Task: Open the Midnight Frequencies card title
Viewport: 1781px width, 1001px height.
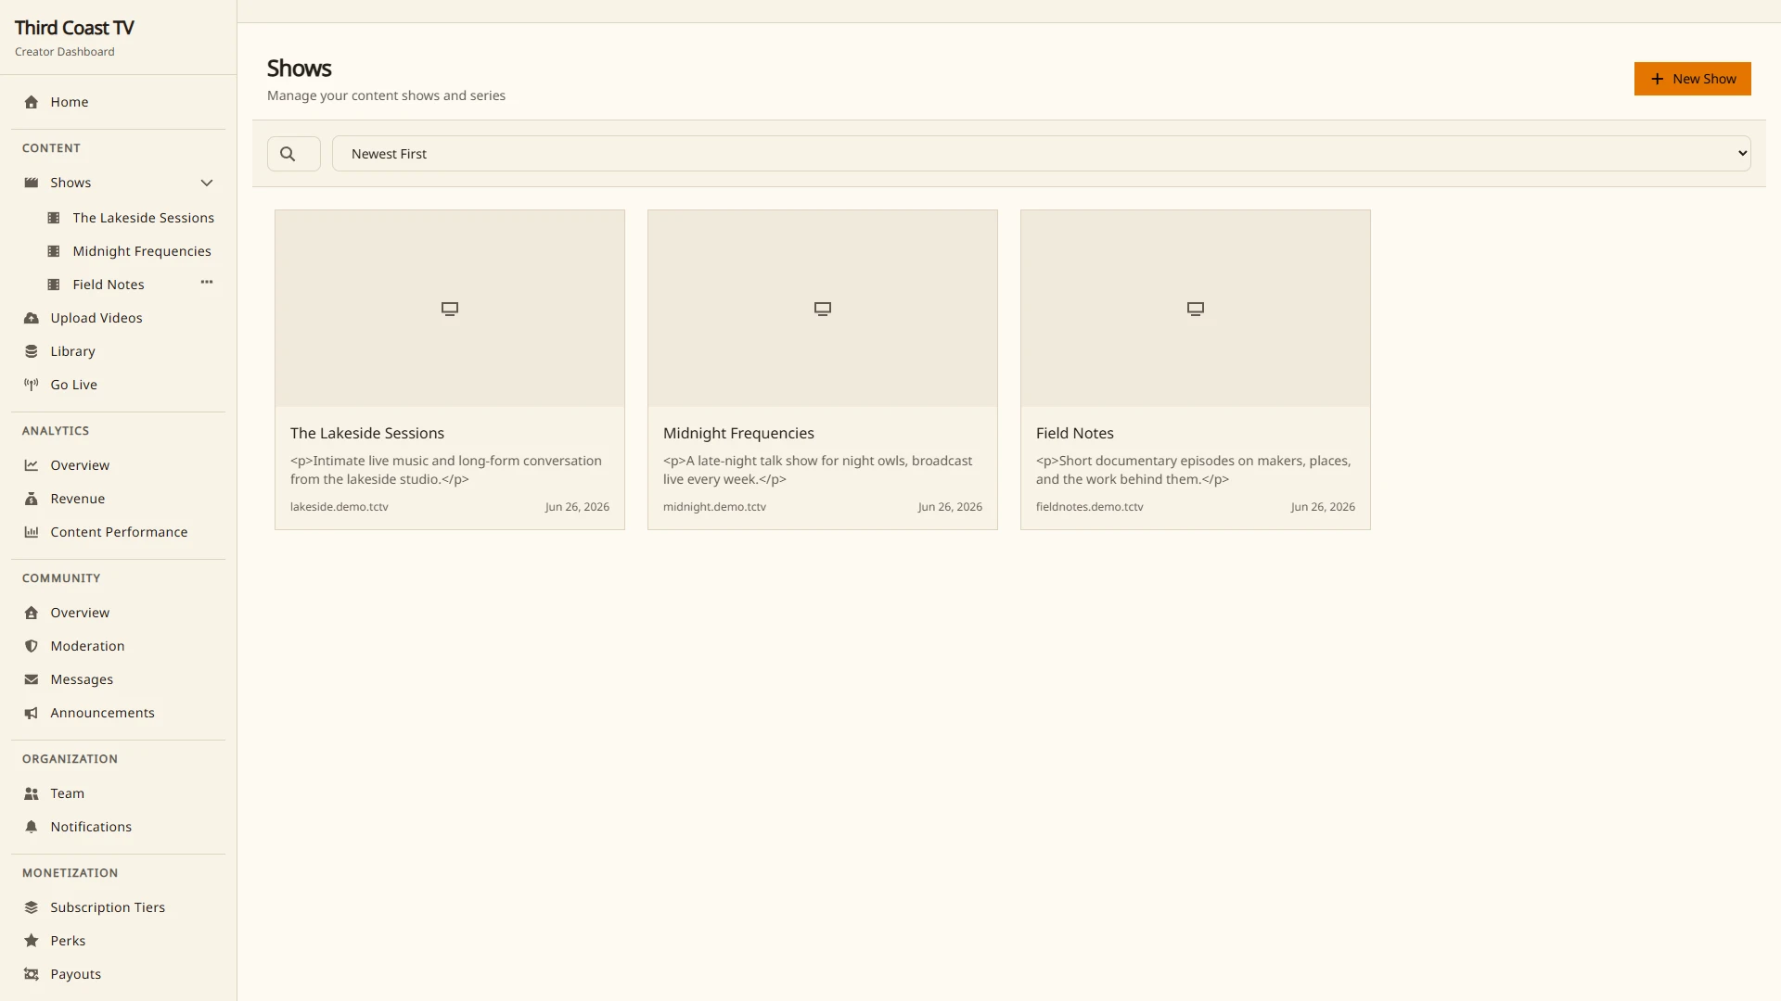Action: (738, 433)
